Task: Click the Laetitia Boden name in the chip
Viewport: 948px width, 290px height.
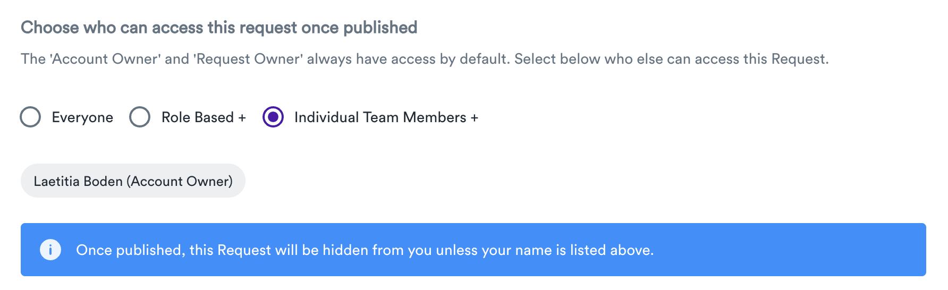Action: coord(78,181)
